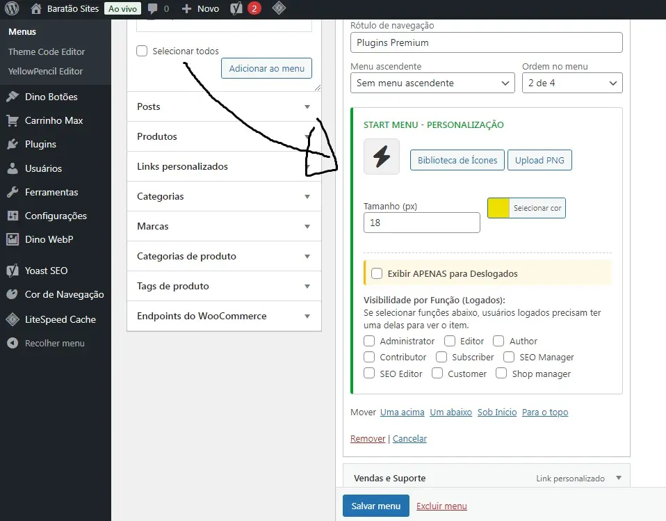Click the Yoast SEO toolbar icon
666x521 pixels.
(236, 9)
